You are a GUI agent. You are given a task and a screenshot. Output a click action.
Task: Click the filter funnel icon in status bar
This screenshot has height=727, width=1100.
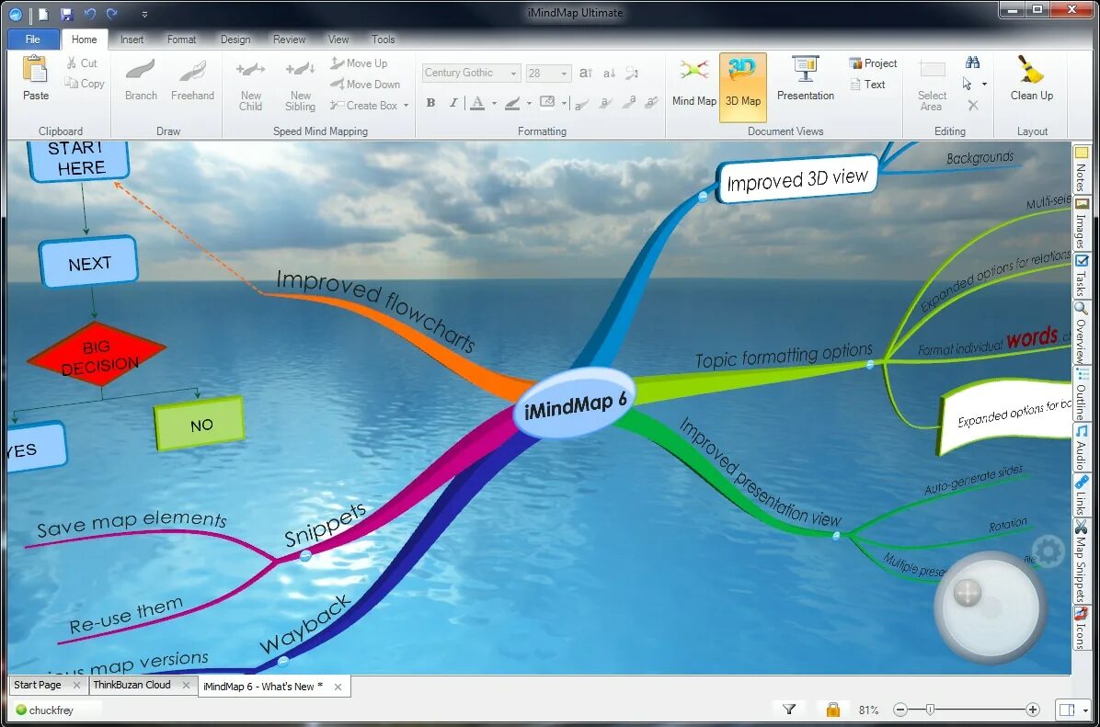(x=788, y=710)
